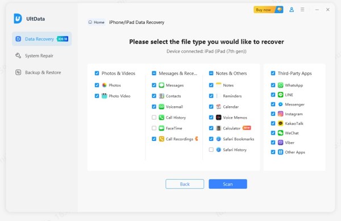
Task: Click the Call History phone icon
Action: (x=161, y=118)
